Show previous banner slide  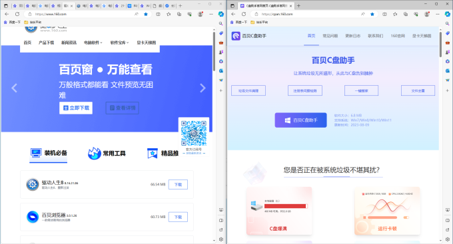click(14, 88)
